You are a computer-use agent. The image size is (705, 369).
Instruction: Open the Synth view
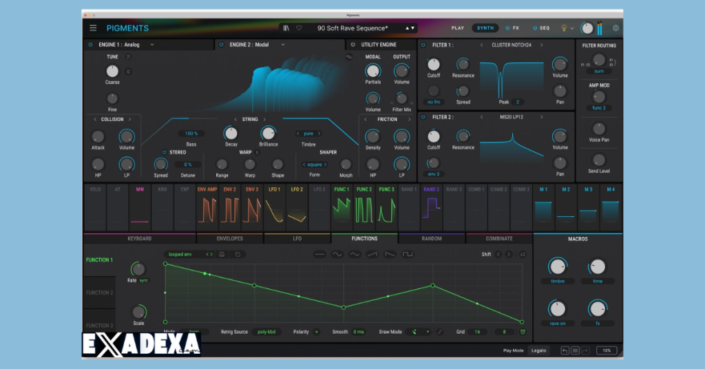[485, 28]
